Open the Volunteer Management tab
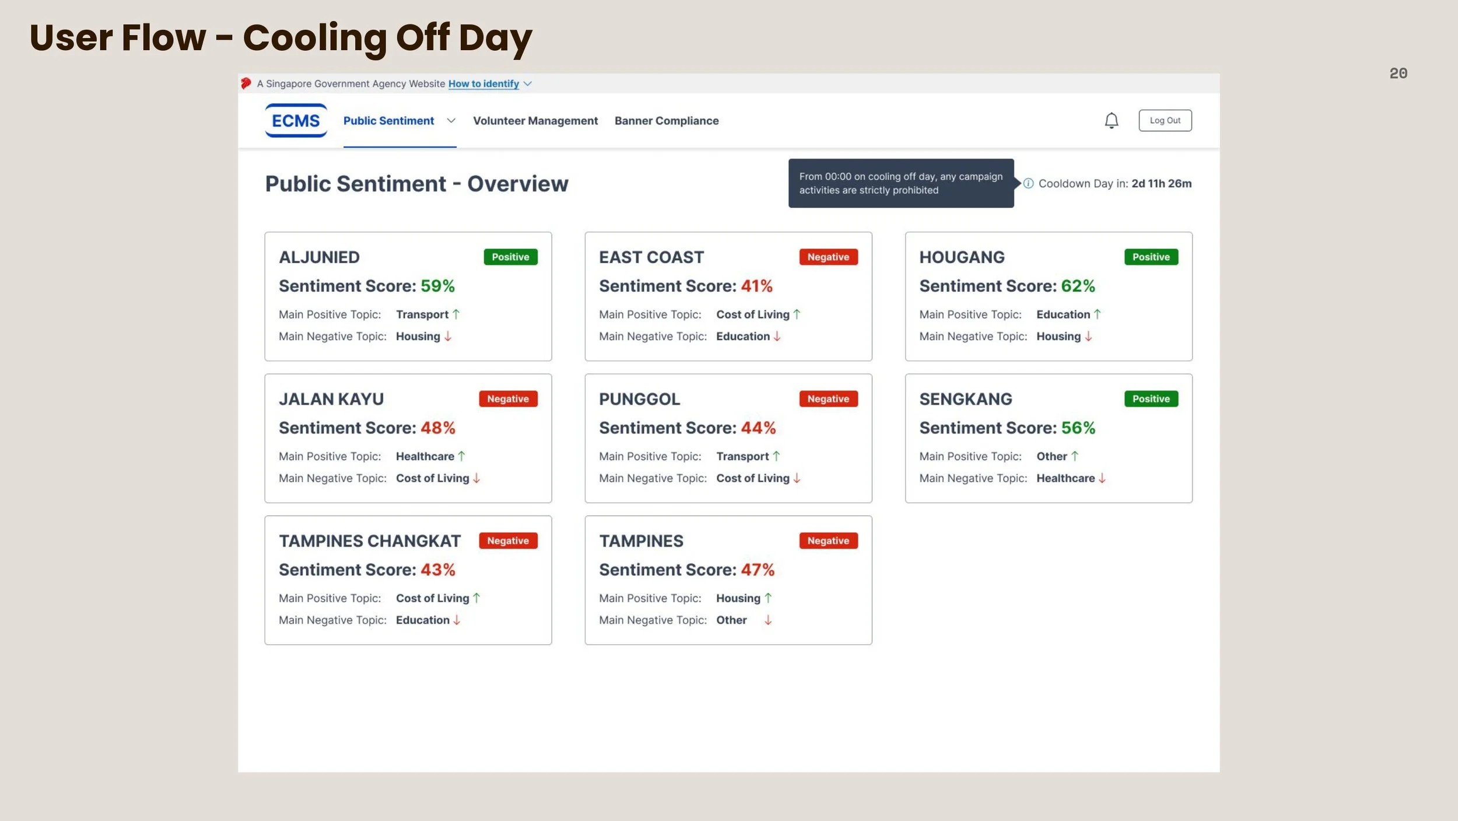The height and width of the screenshot is (821, 1458). 535,121
